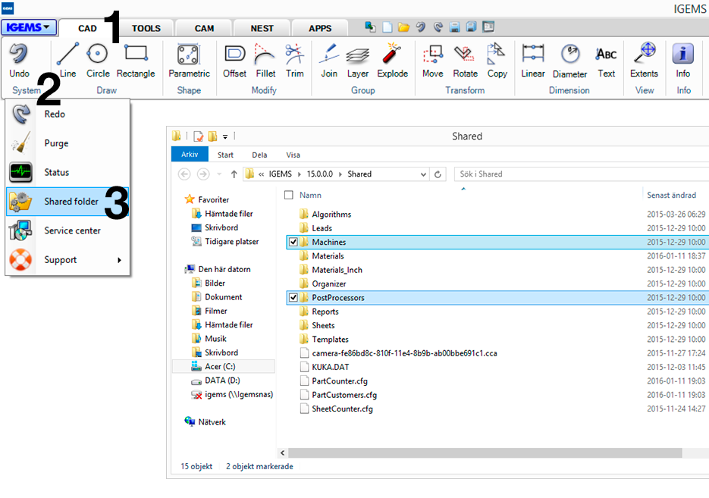Select the Line draw tool
The height and width of the screenshot is (498, 709).
click(67, 61)
